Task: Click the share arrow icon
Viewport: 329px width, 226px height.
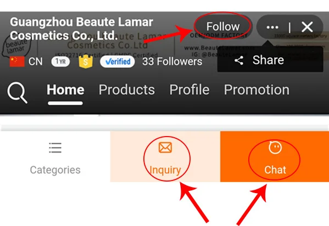Action: pyautogui.click(x=239, y=60)
